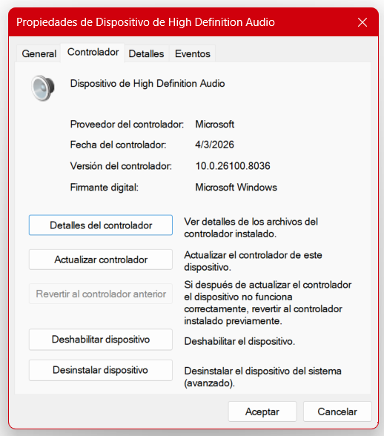Open Detalles del controlador
The width and height of the screenshot is (384, 436).
coord(101,225)
